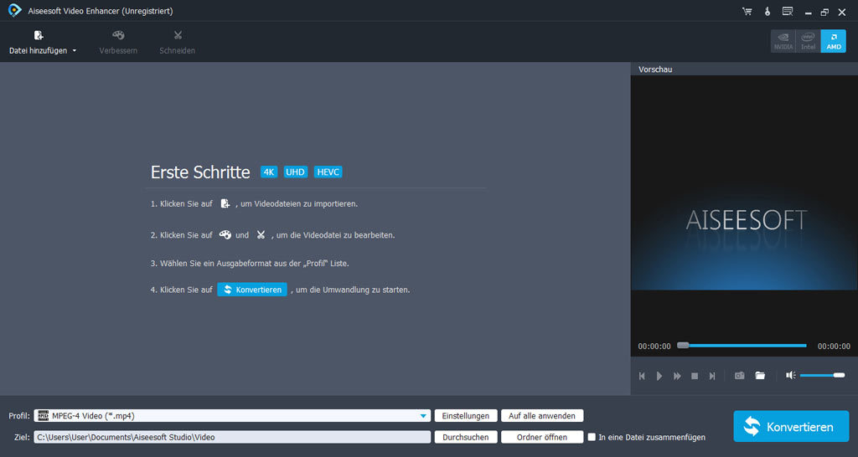This screenshot has width=858, height=457.
Task: Click the large Konvertieren button
Action: click(791, 427)
